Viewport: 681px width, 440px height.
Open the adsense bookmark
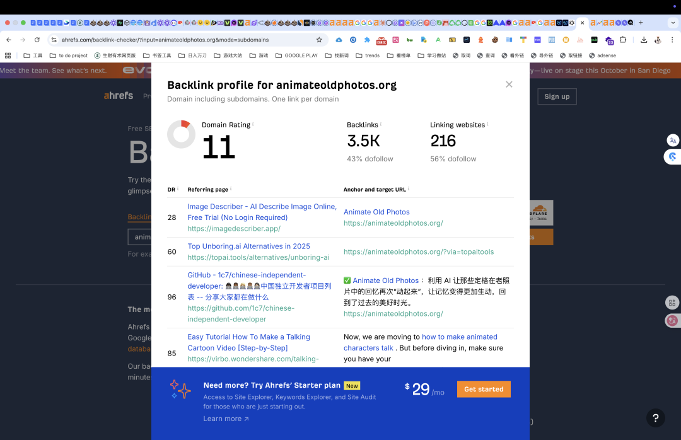click(602, 55)
